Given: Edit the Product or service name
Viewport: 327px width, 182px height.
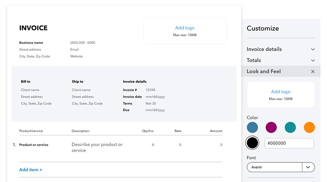Looking at the screenshot, I should click(x=34, y=145).
